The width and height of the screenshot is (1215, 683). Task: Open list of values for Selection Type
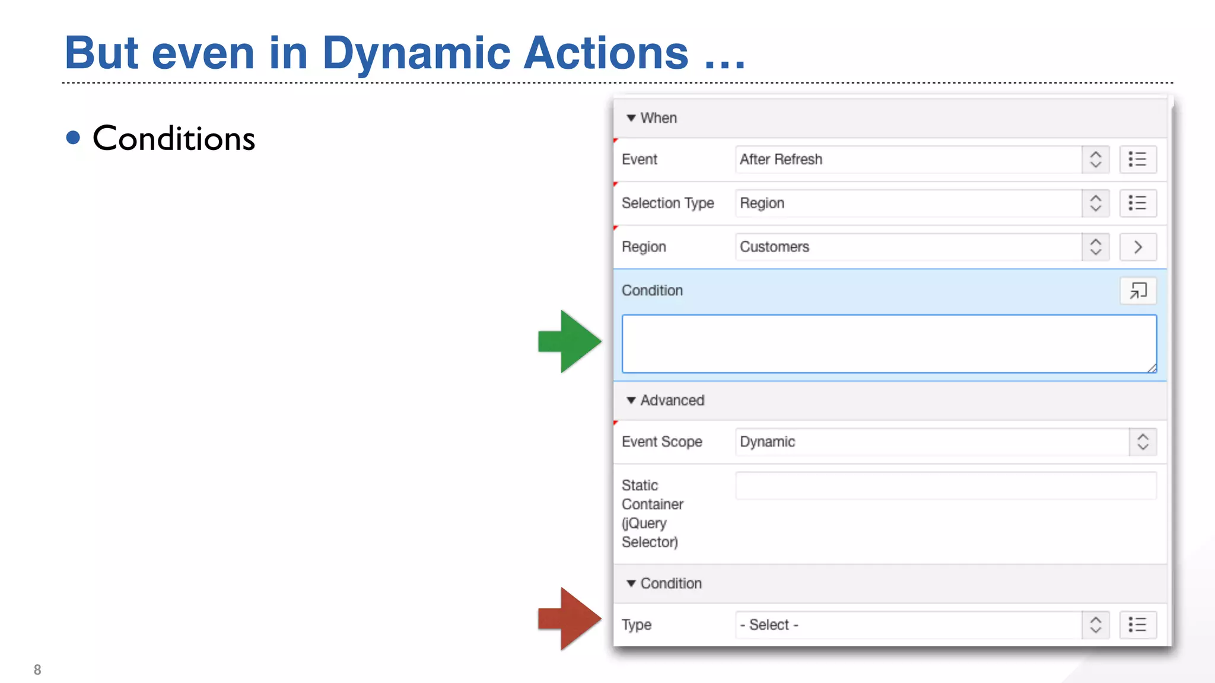1138,203
